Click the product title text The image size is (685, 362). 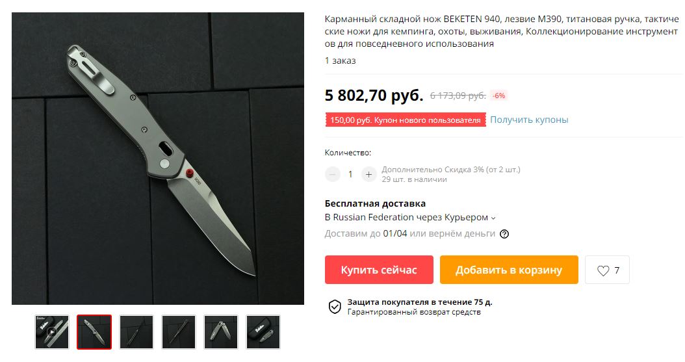click(502, 31)
